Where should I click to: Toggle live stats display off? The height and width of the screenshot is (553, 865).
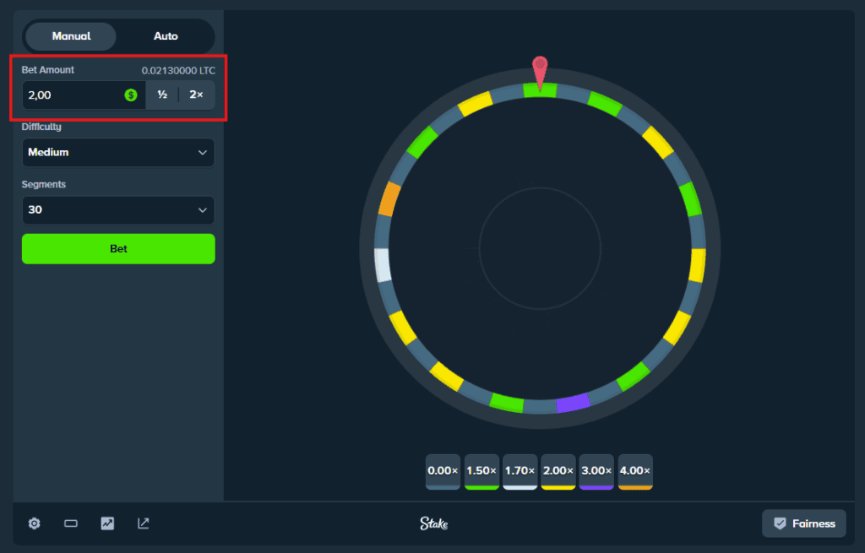(106, 523)
